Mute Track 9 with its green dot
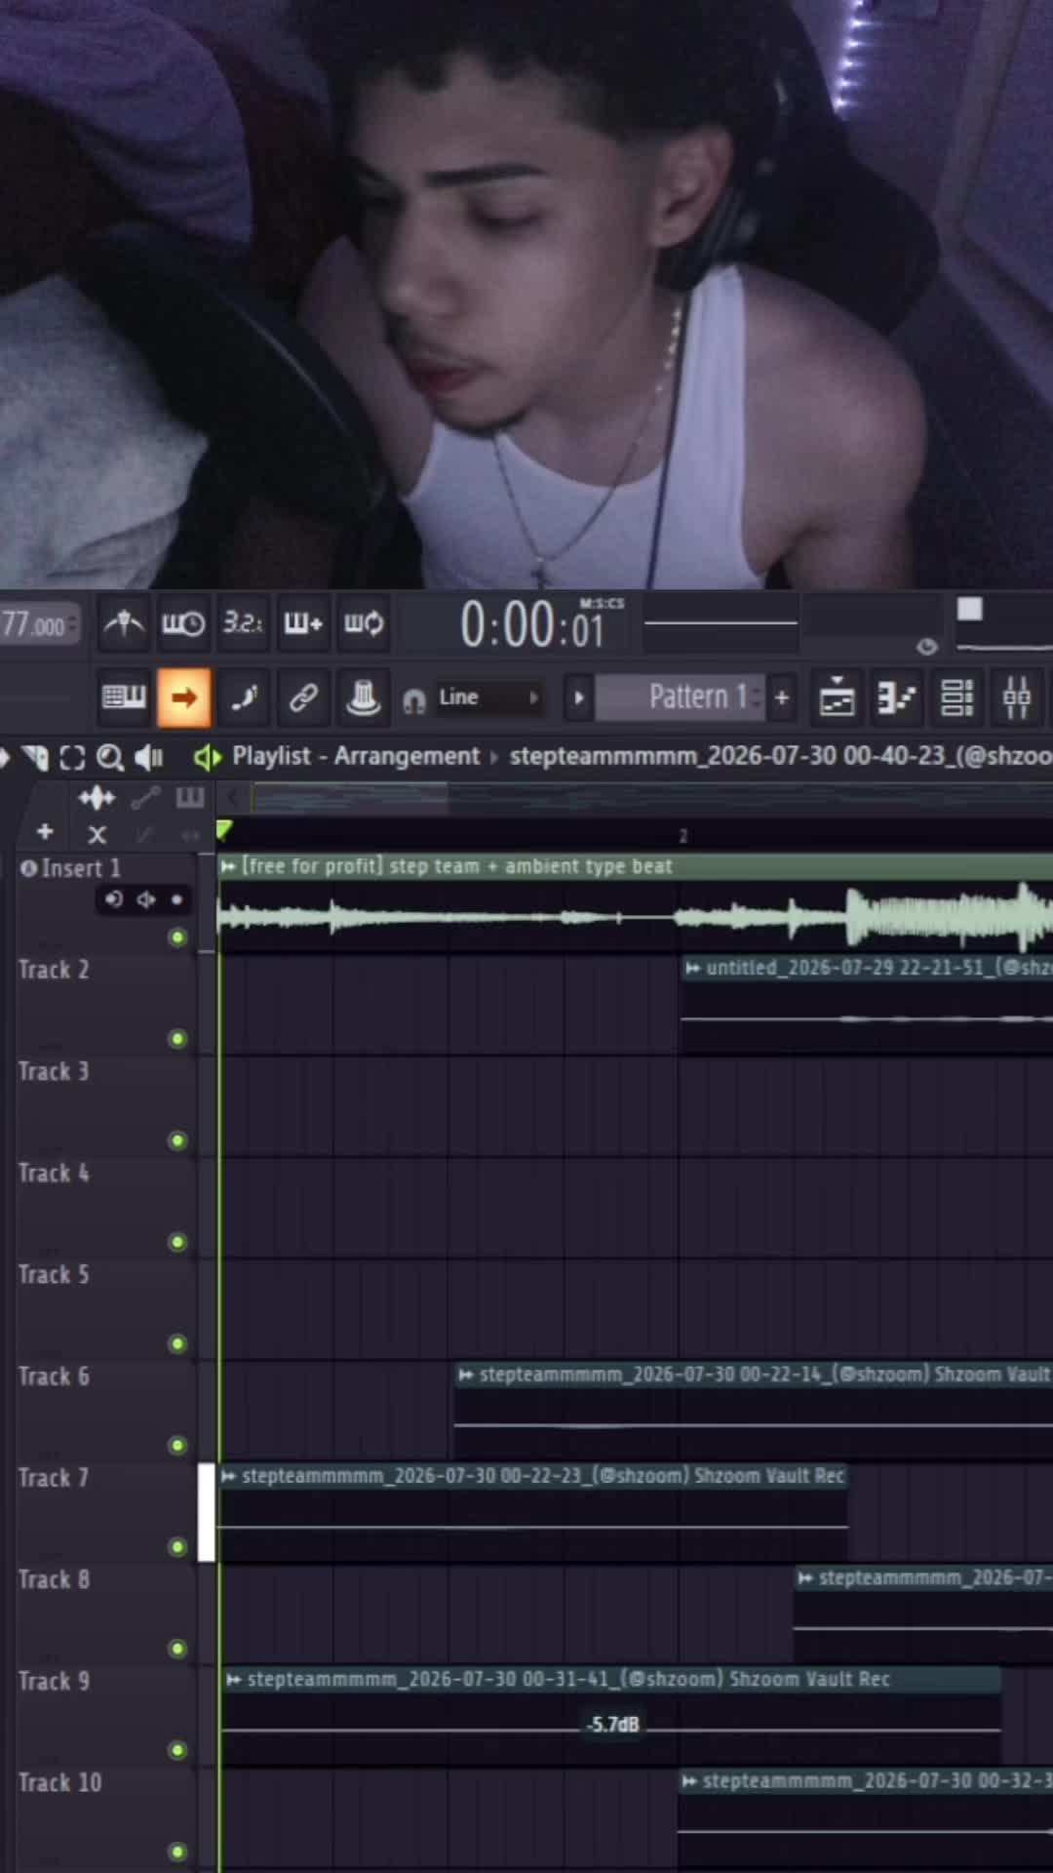Screen dimensions: 1053x1873 coord(177,1750)
